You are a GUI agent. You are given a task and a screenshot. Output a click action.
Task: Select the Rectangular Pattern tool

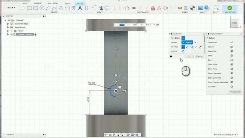(x=86, y=8)
